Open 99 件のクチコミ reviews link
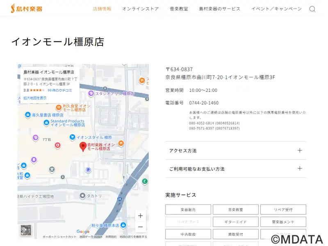The width and height of the screenshot is (328, 246). point(60,90)
